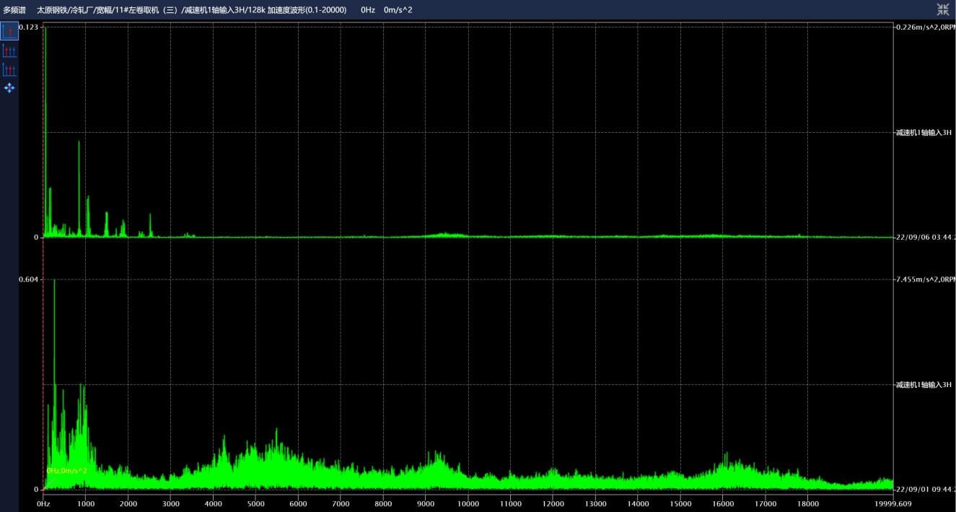Select 减速机1轴输入3H label beside the upper spectrum
This screenshot has height=512, width=956.
[924, 132]
